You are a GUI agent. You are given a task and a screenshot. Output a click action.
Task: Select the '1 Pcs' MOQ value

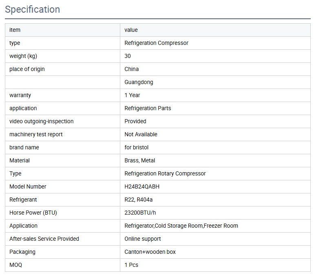click(131, 265)
